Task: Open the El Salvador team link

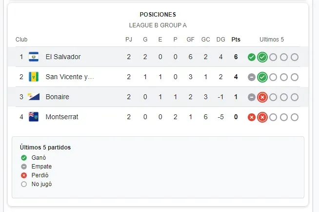Action: [63, 57]
